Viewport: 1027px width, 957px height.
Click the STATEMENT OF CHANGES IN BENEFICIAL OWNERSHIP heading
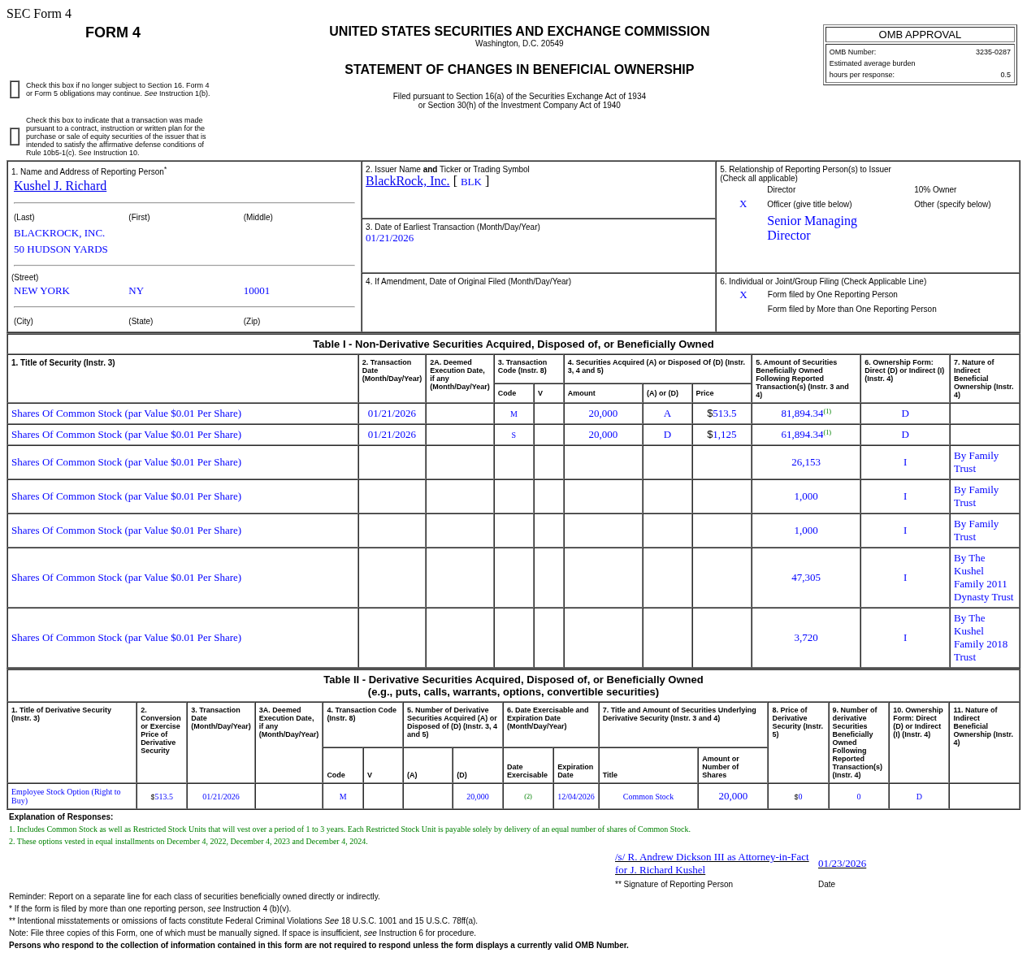pos(519,70)
